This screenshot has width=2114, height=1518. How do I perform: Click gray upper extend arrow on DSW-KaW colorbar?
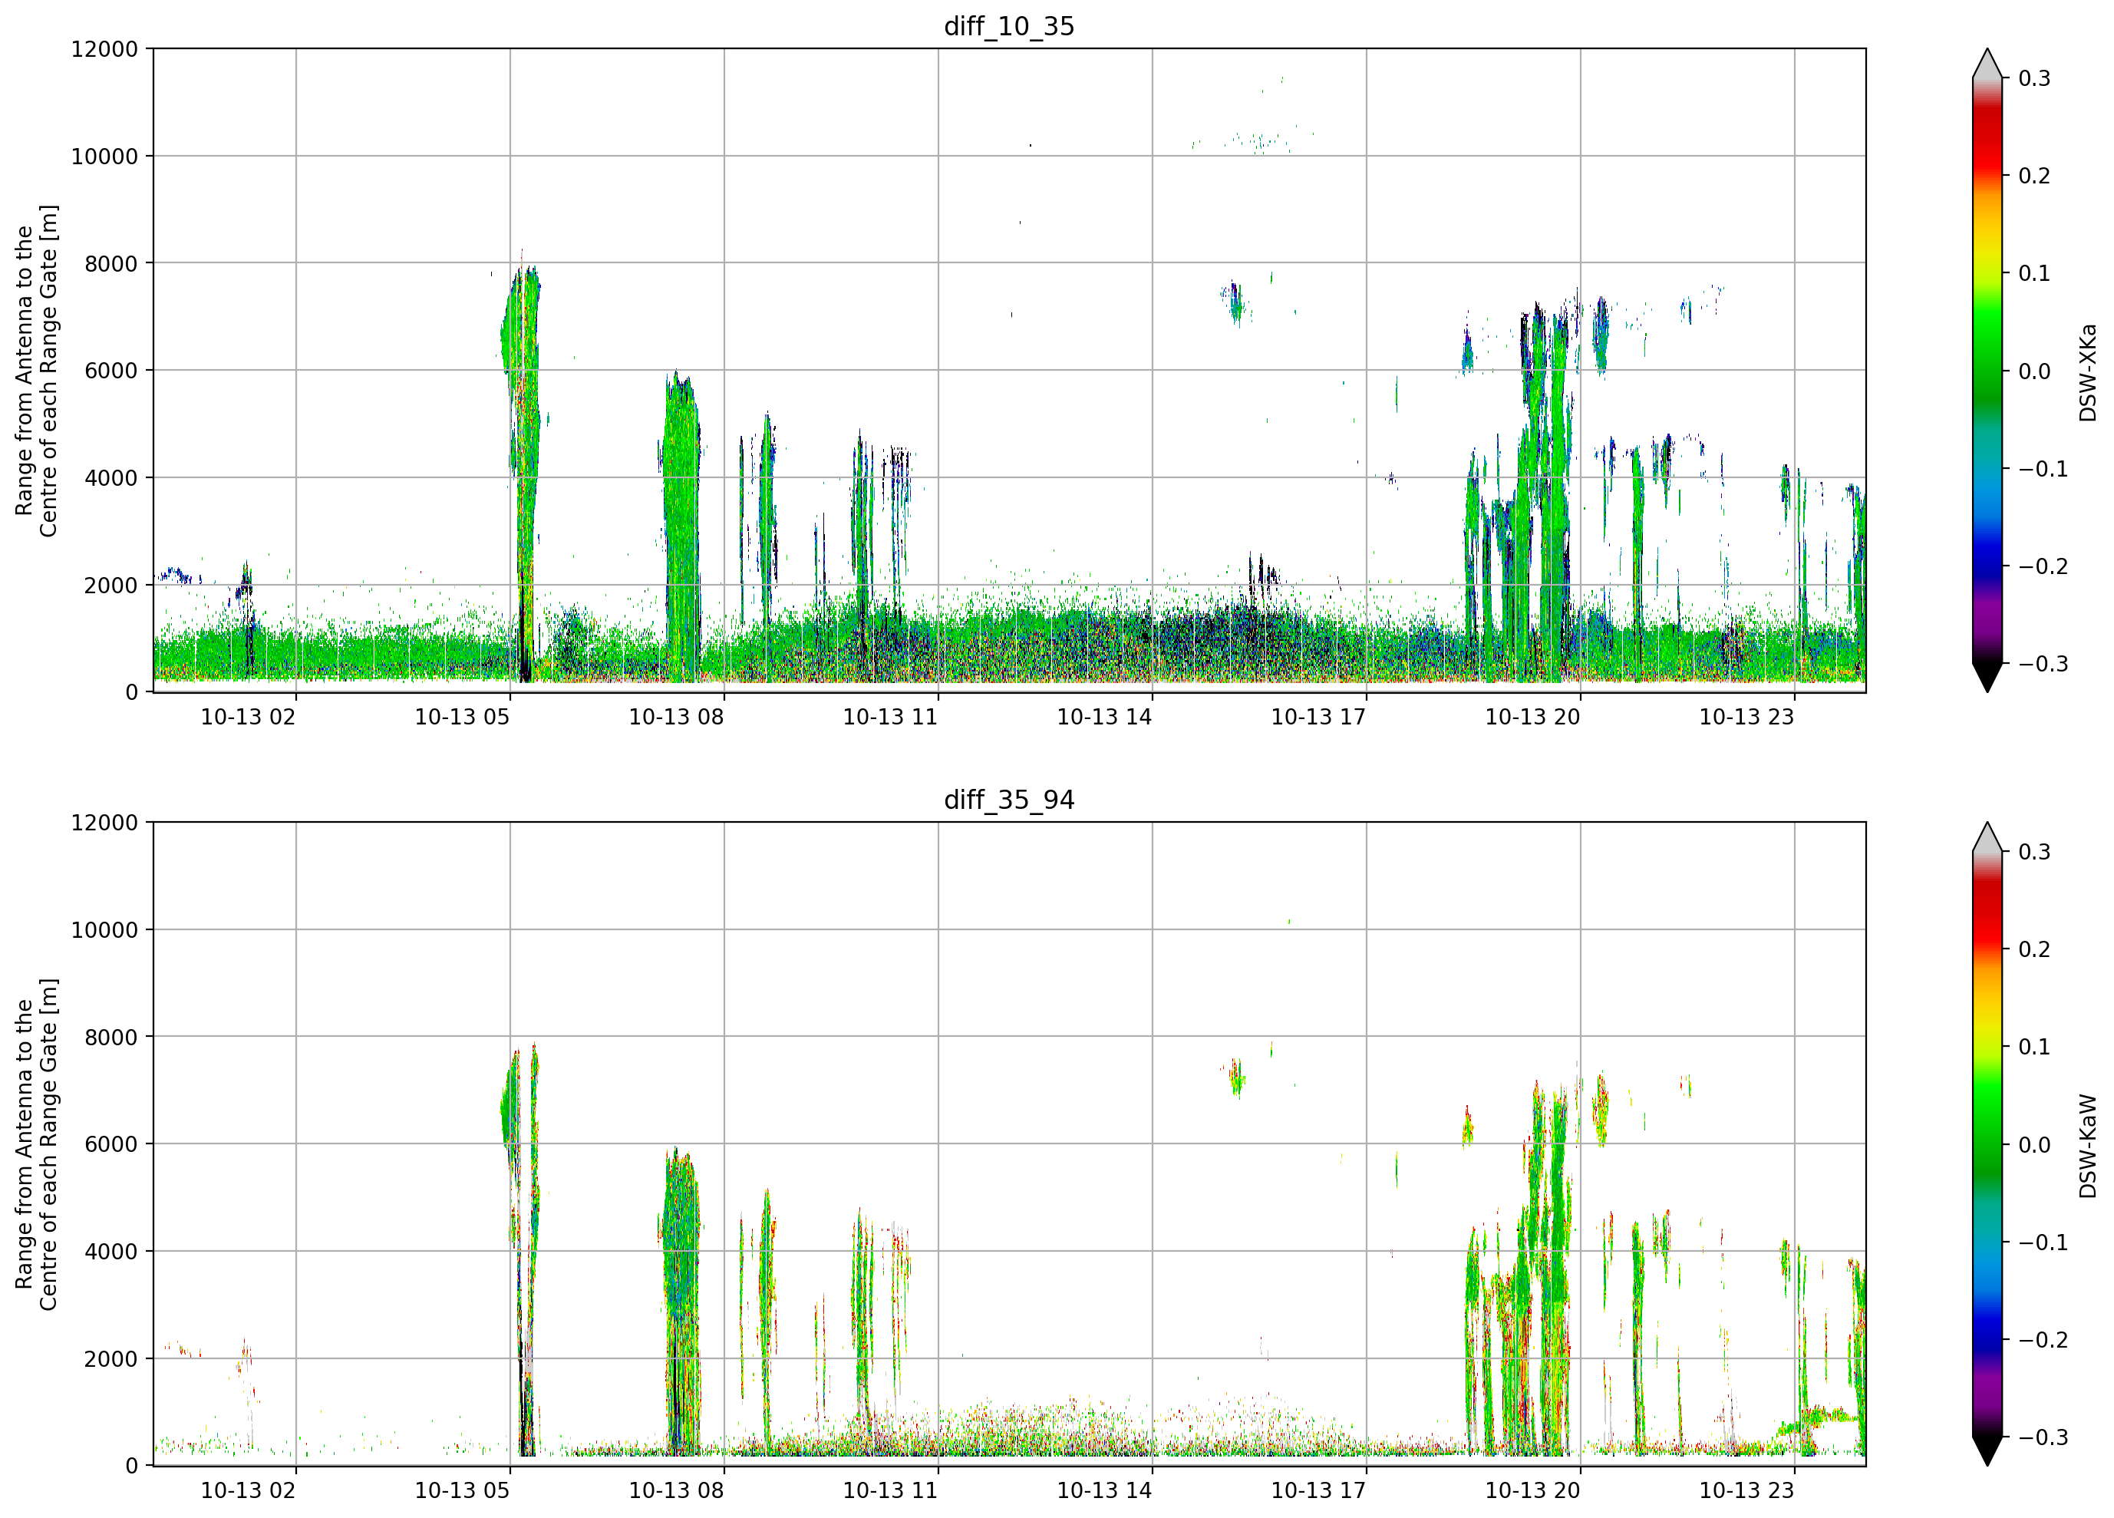point(1987,838)
